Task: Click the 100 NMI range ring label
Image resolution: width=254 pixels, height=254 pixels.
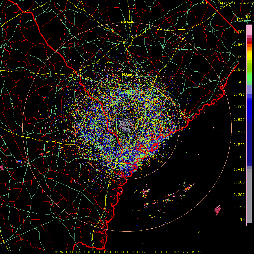Action: (127, 22)
